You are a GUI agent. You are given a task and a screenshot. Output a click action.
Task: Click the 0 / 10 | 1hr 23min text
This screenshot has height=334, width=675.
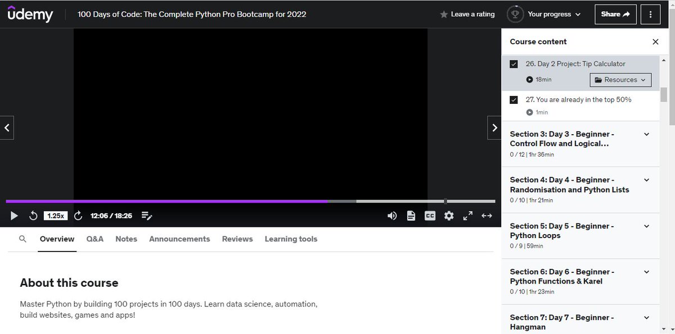(532, 292)
